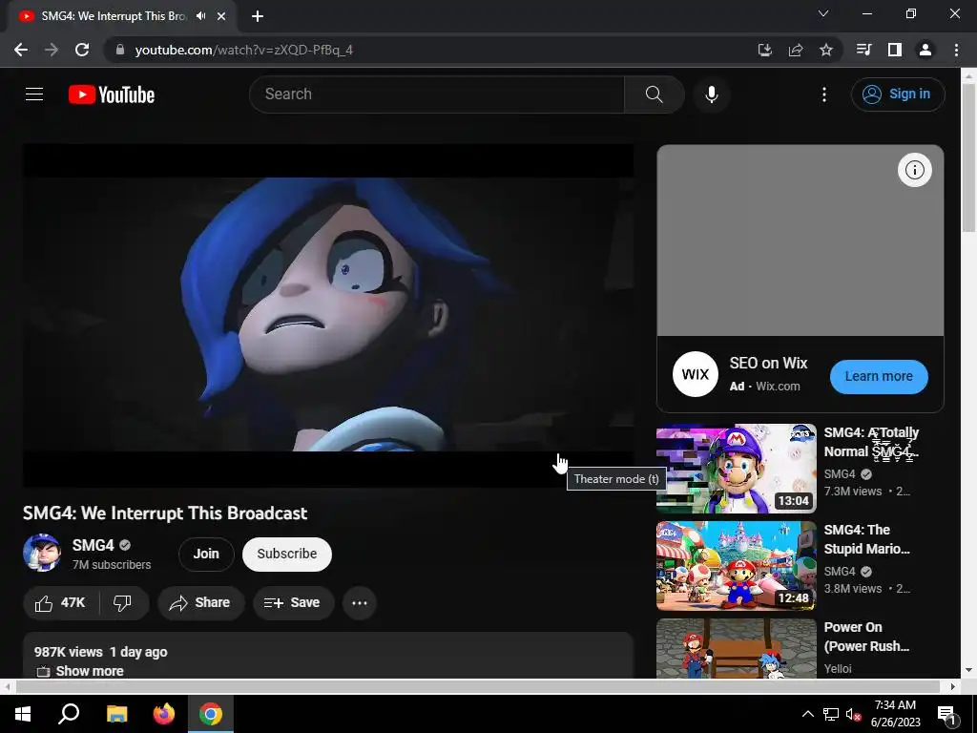Click the address bar URL
Viewport: 977px width, 733px height.
pyautogui.click(x=243, y=50)
